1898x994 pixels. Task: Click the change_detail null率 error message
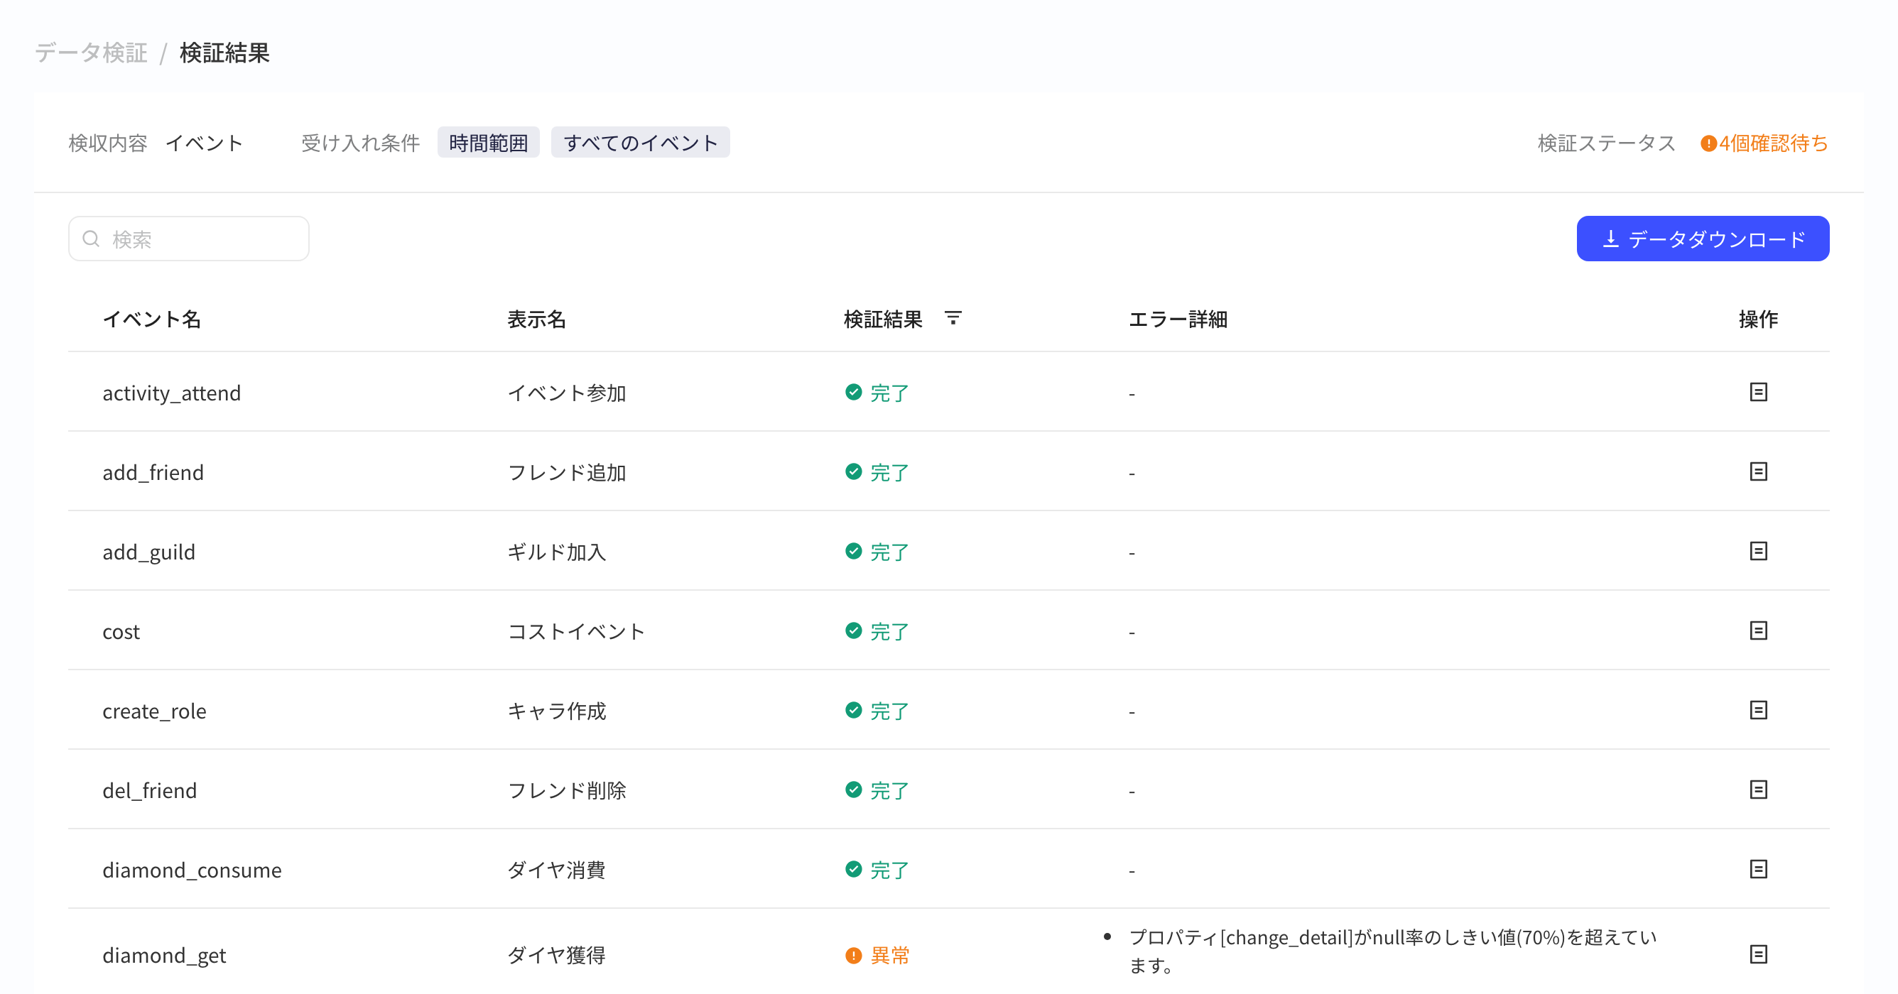tap(1392, 951)
